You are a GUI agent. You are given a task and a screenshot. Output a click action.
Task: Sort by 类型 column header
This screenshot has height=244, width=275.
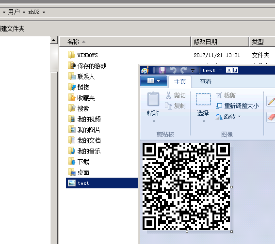coord(262,42)
